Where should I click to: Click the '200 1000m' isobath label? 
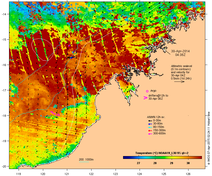click(x=86, y=159)
